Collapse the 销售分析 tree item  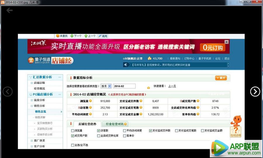click(x=32, y=106)
